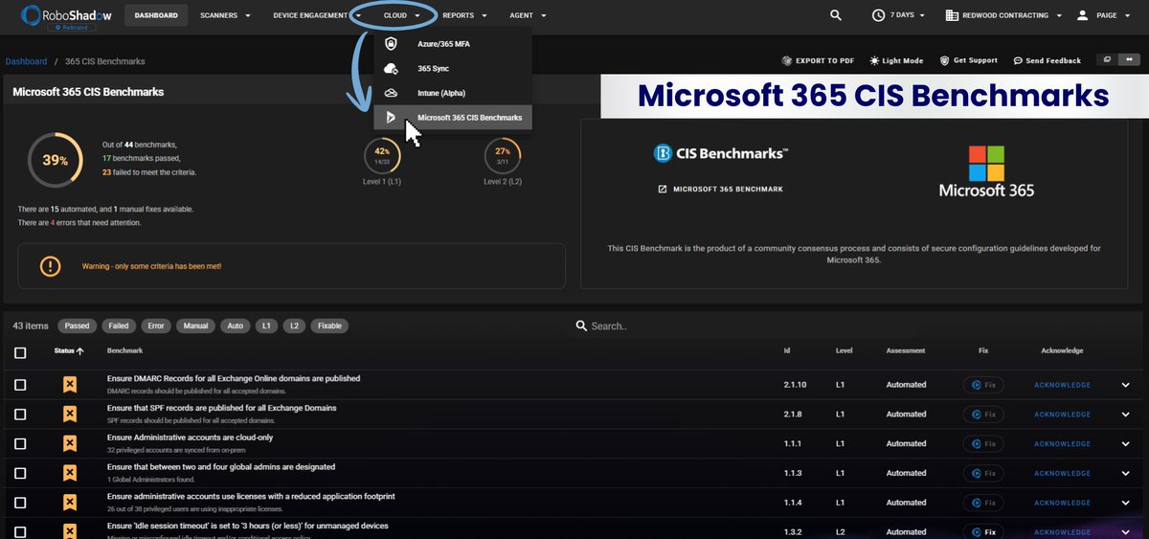Click the Send Feedback speech bubble icon

(x=1017, y=60)
